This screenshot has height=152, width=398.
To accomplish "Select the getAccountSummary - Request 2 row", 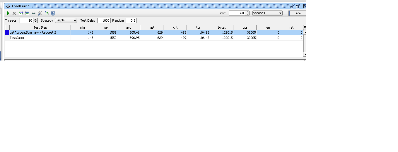I will pyautogui.click(x=154, y=32).
